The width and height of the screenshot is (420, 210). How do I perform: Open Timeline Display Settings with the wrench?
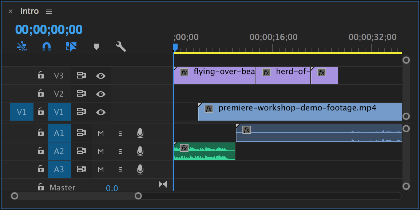[x=121, y=47]
